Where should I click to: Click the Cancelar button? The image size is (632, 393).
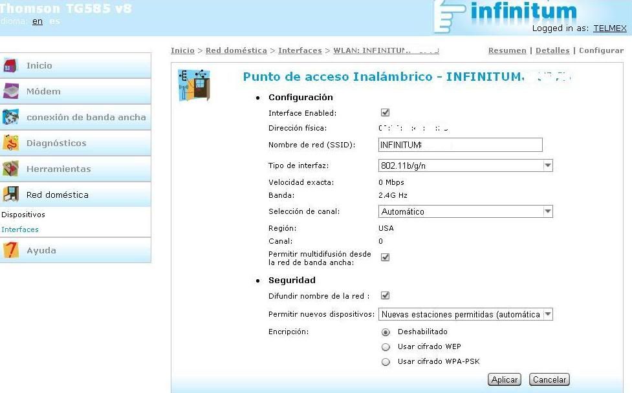click(549, 379)
